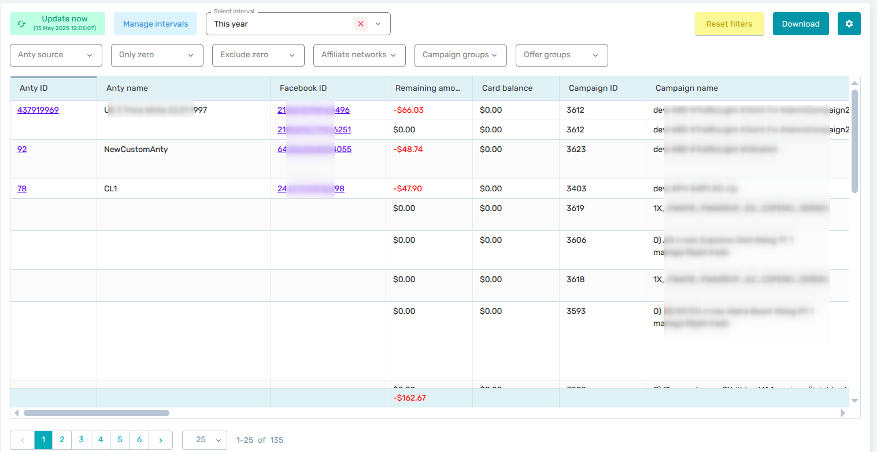Click the next page arrow
Screen dimensions: 877x452
tap(161, 440)
